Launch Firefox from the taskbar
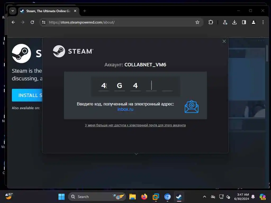This screenshot has height=203, width=271. tap(144, 197)
